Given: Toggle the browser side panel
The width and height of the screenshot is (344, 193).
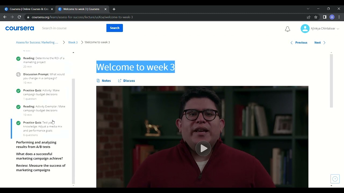Looking at the screenshot, I should [325, 17].
